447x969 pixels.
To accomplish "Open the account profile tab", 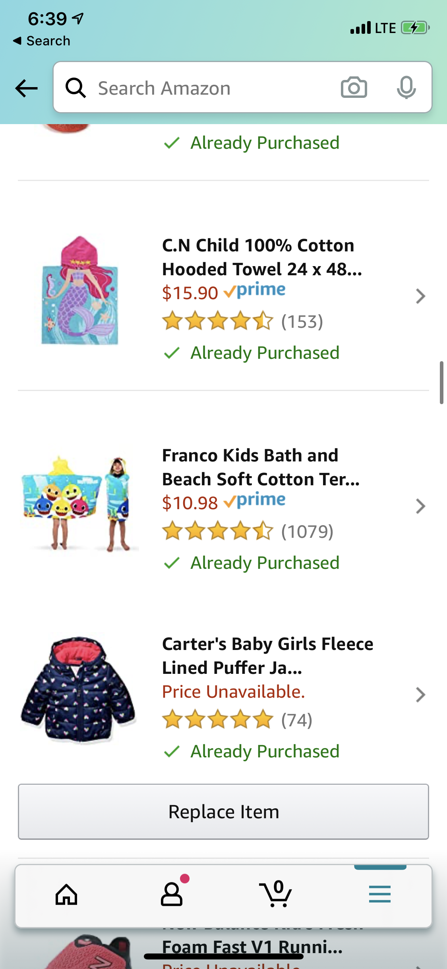I will (172, 895).
